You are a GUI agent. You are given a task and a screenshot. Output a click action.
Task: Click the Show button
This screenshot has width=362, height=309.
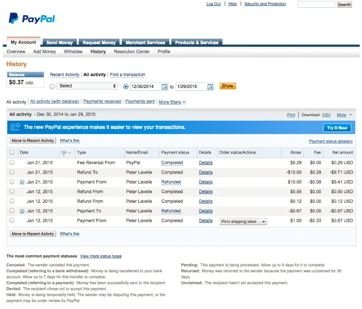click(x=228, y=86)
